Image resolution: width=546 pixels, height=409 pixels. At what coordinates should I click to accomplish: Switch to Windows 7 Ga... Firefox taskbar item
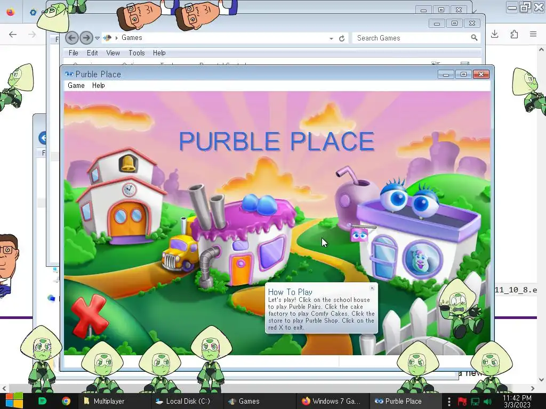(x=333, y=401)
